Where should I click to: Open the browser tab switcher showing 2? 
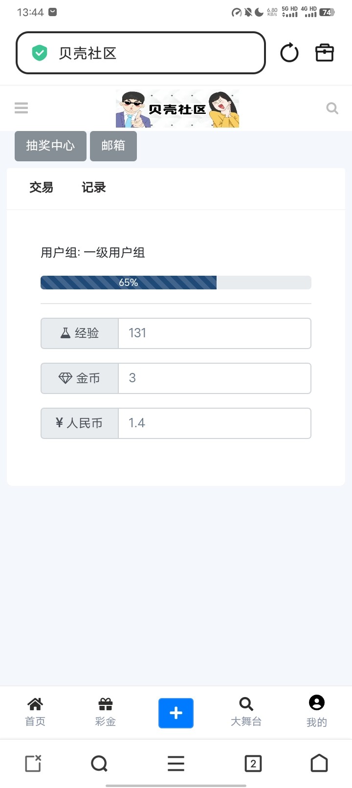253,763
